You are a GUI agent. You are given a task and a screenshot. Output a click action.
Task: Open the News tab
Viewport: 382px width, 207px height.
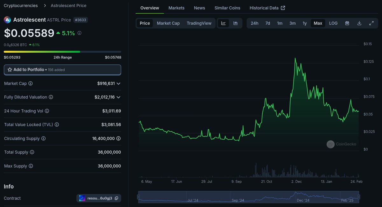[x=200, y=8]
